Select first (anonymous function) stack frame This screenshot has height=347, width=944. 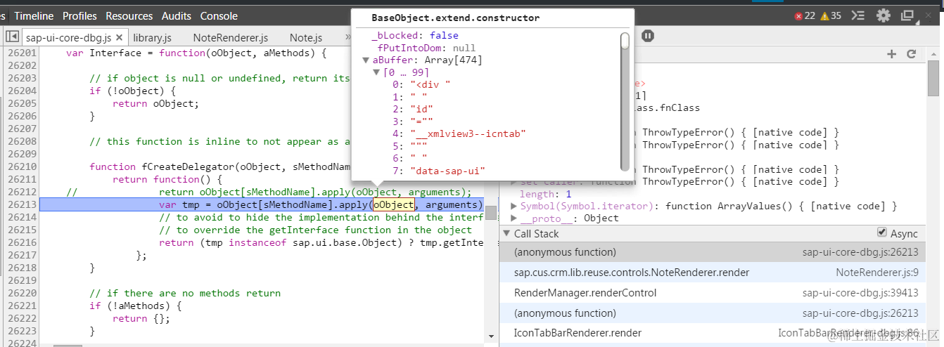click(x=712, y=251)
